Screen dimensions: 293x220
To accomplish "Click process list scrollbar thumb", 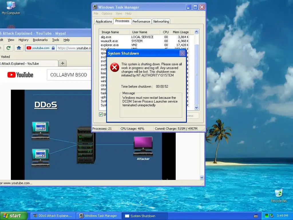I will (196, 74).
